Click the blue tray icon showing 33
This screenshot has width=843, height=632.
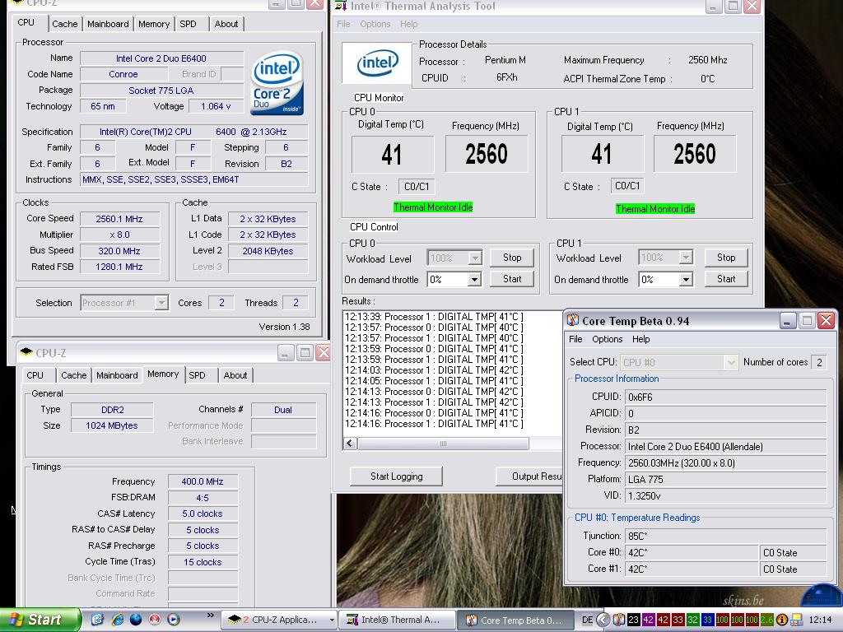tap(707, 620)
